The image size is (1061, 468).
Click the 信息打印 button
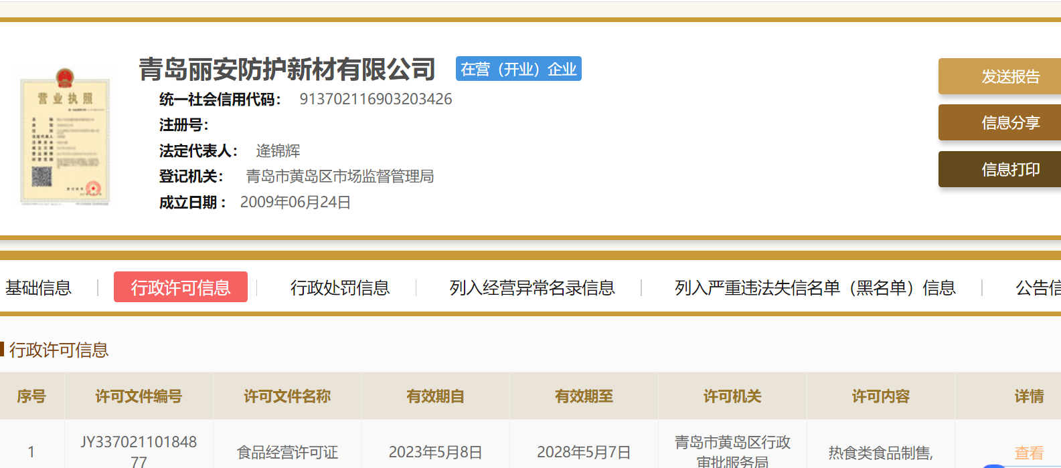point(999,169)
